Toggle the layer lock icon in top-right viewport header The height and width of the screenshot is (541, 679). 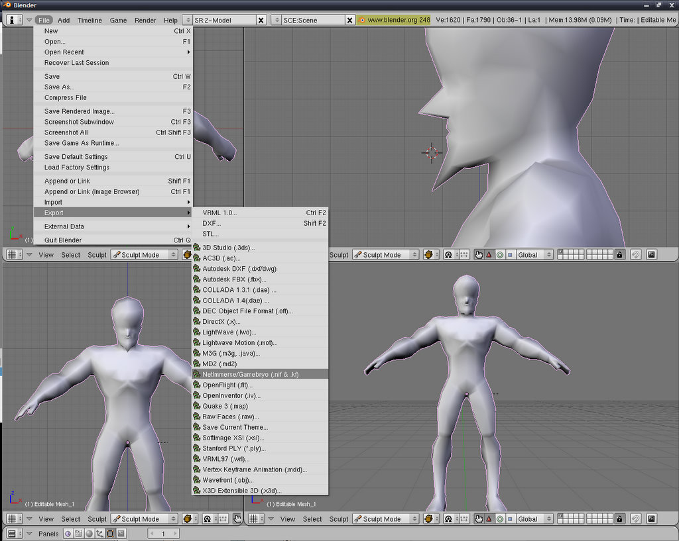tap(619, 254)
